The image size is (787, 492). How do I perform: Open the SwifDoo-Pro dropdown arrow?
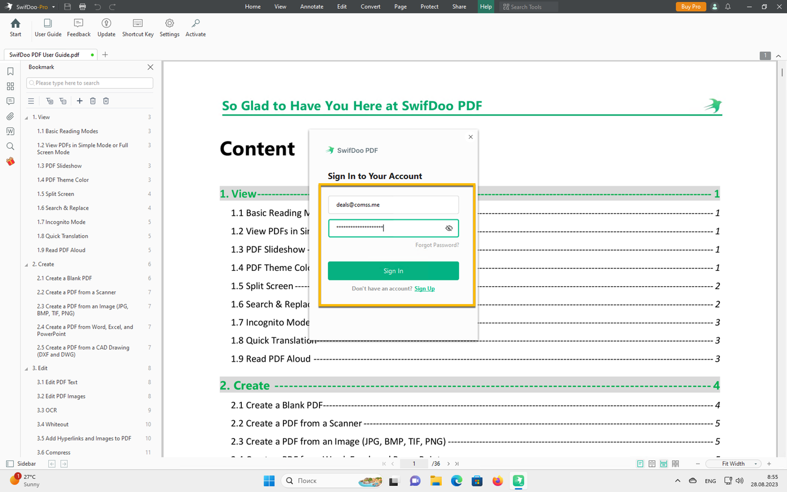54,7
